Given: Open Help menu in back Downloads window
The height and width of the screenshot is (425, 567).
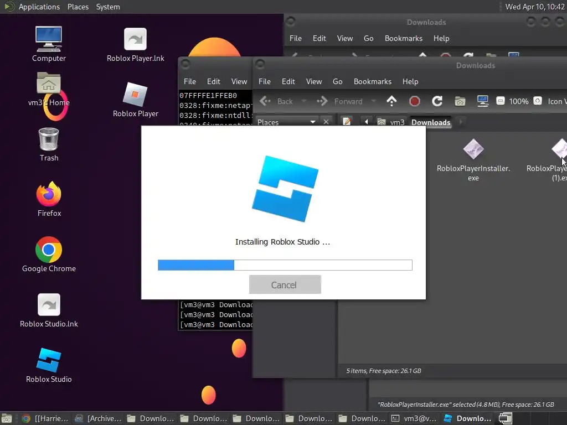Looking at the screenshot, I should (x=441, y=38).
